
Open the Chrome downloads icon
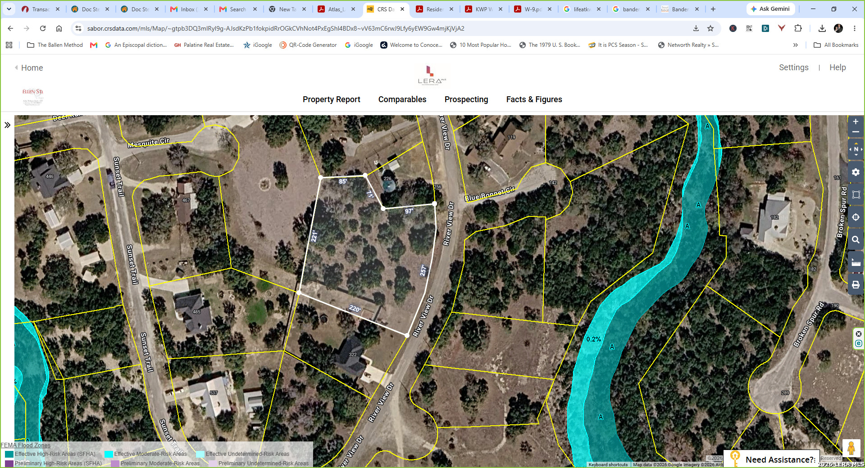pyautogui.click(x=822, y=28)
